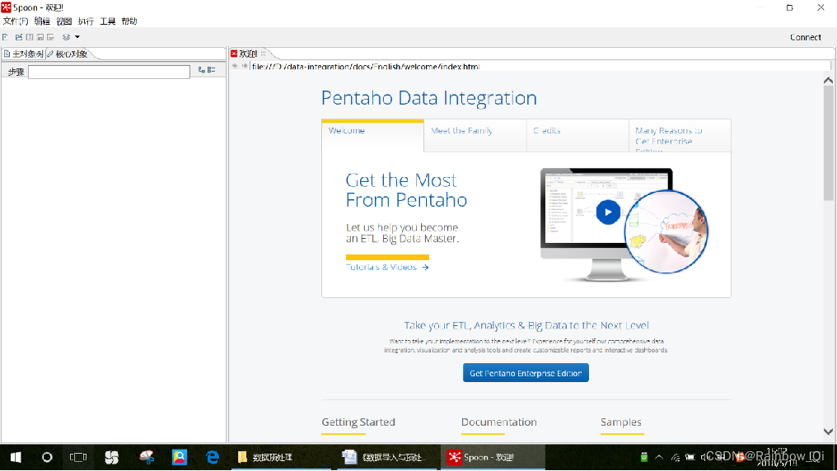The image size is (837, 471).
Task: Click the Open file toolbar icon
Action: [x=19, y=37]
